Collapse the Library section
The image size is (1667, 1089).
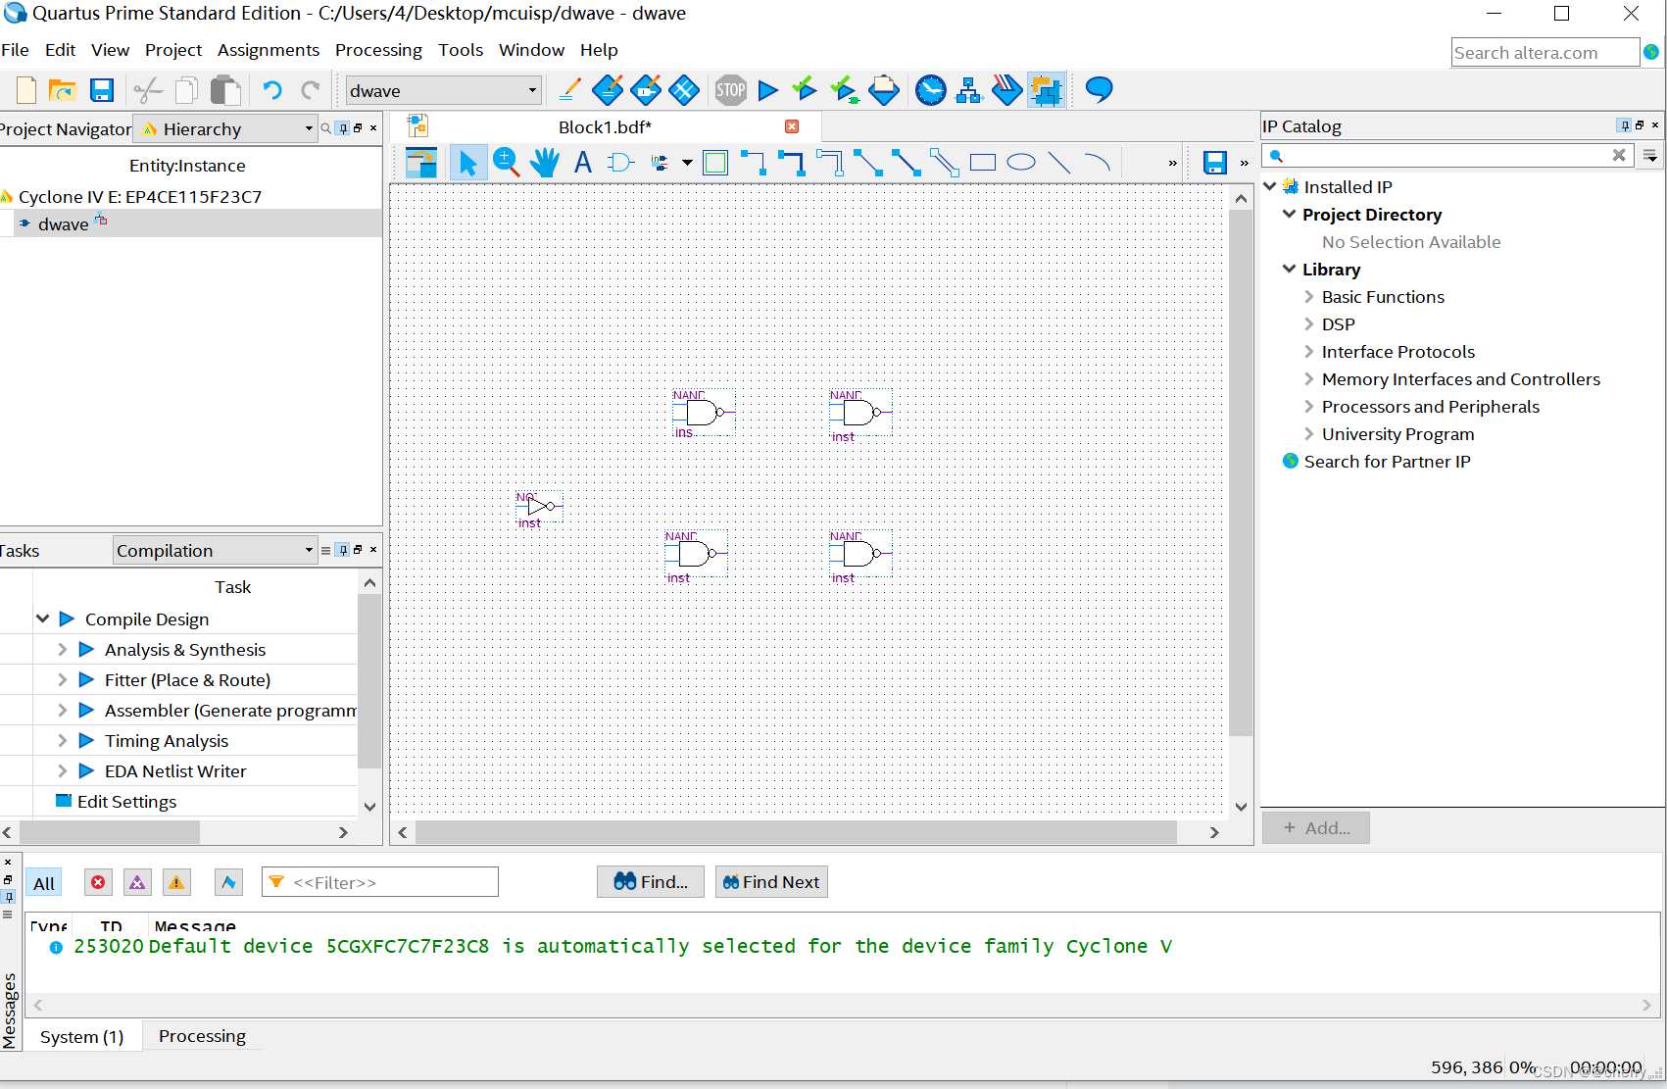tap(1290, 269)
